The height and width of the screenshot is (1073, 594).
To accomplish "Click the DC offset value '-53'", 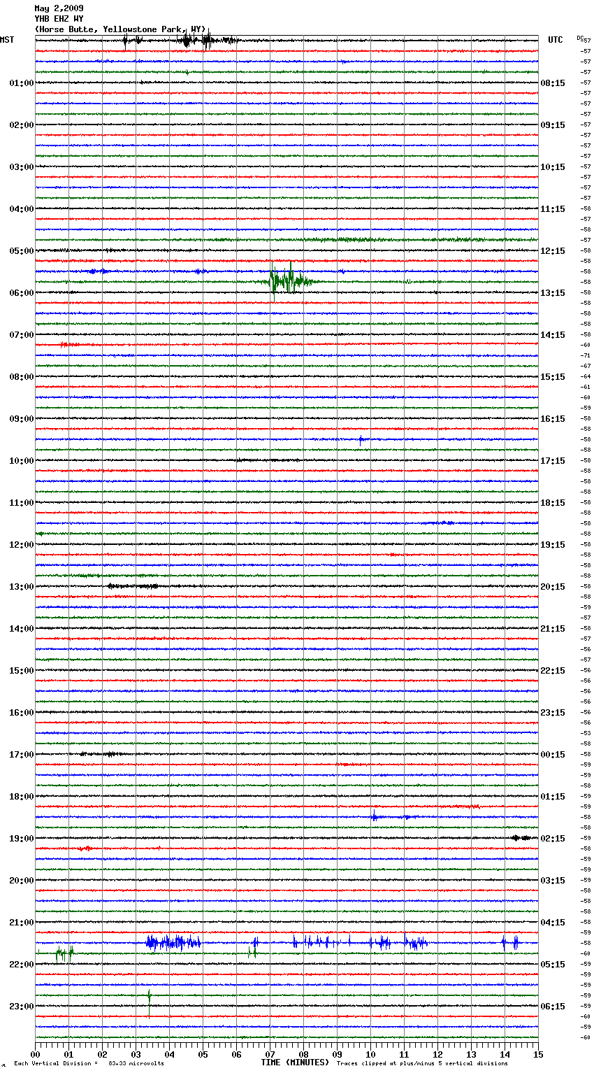I will 586,733.
